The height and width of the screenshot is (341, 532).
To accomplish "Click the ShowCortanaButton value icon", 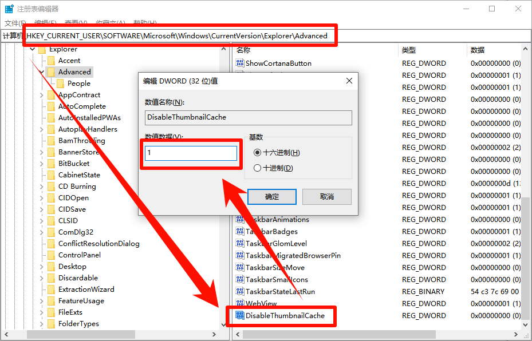I will pyautogui.click(x=240, y=64).
